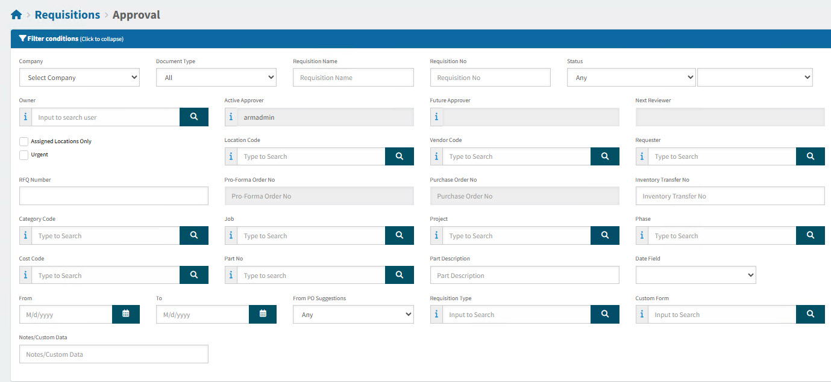Click the home icon in the breadcrumb

[16, 14]
